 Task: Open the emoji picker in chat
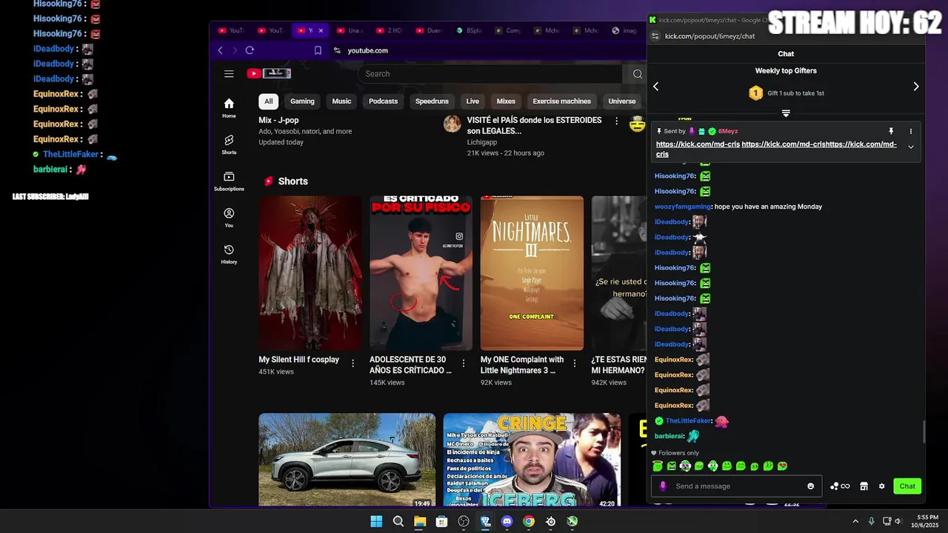pos(810,486)
